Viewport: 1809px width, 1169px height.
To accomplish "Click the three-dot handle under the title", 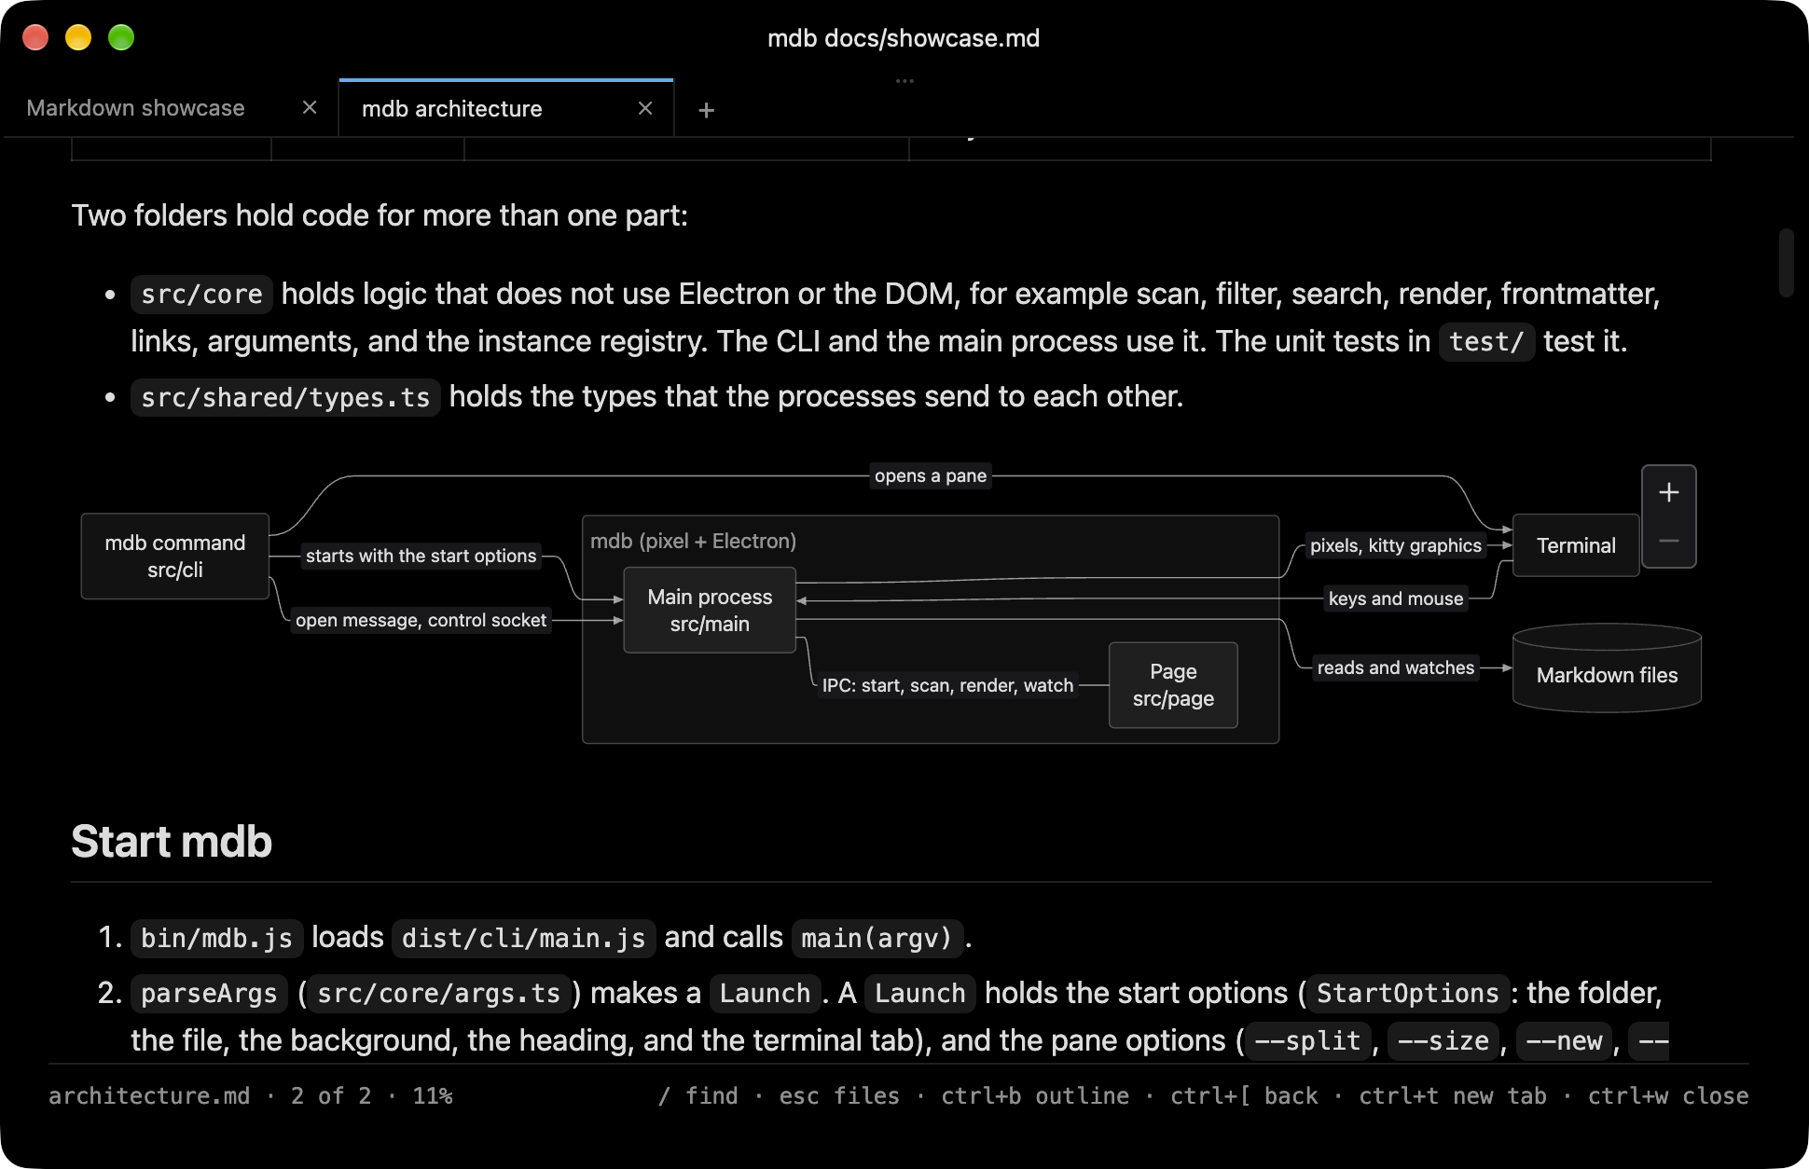I will (x=904, y=81).
